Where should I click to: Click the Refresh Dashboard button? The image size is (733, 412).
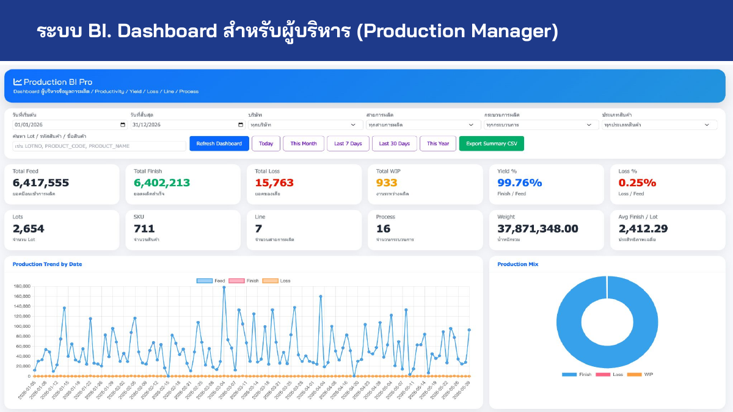(x=219, y=143)
